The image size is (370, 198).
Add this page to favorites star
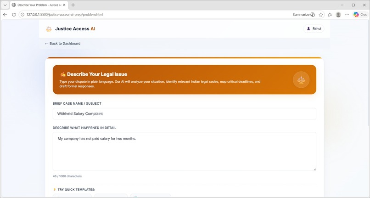[x=321, y=15]
